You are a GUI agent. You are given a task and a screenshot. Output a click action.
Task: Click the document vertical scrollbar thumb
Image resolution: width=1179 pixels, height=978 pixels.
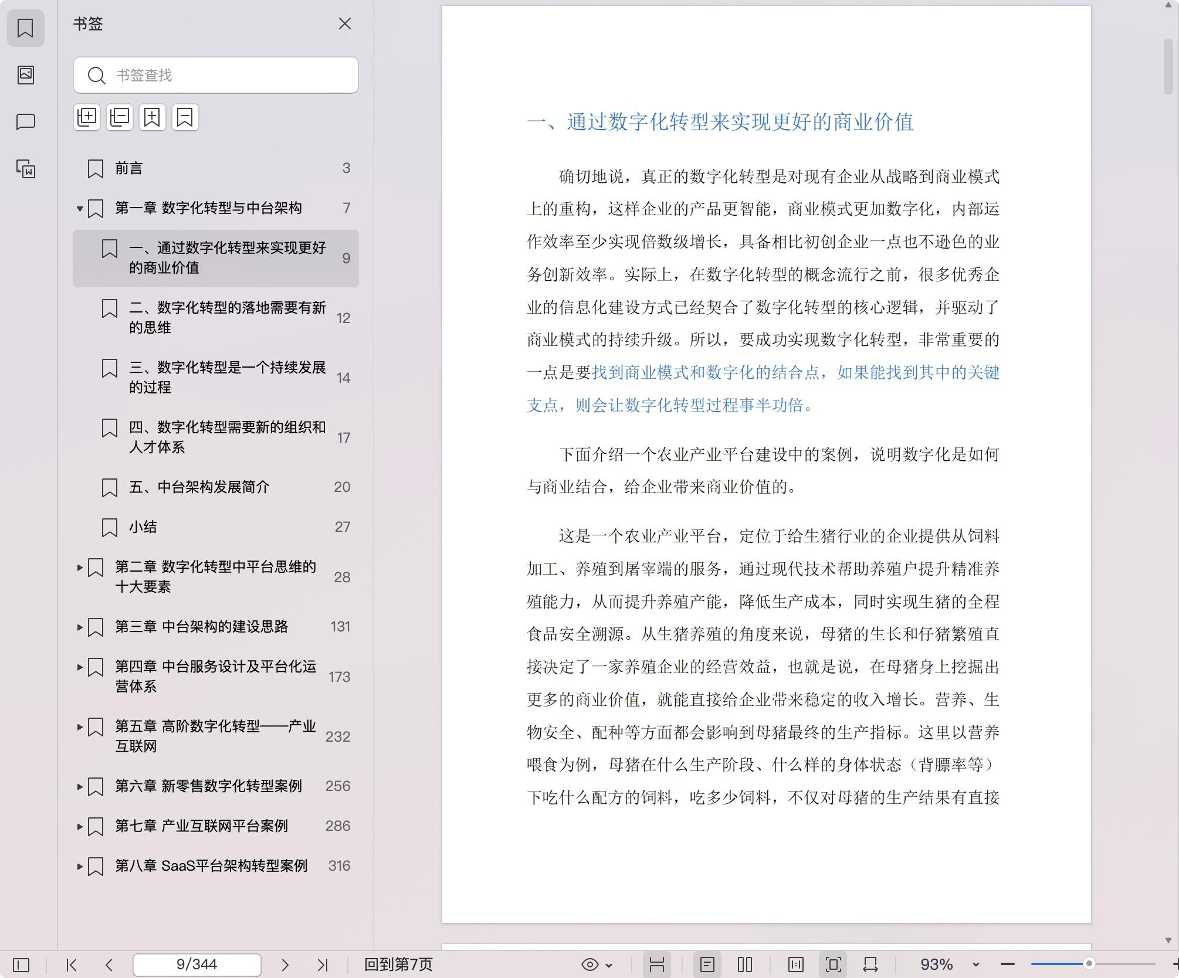click(x=1168, y=66)
